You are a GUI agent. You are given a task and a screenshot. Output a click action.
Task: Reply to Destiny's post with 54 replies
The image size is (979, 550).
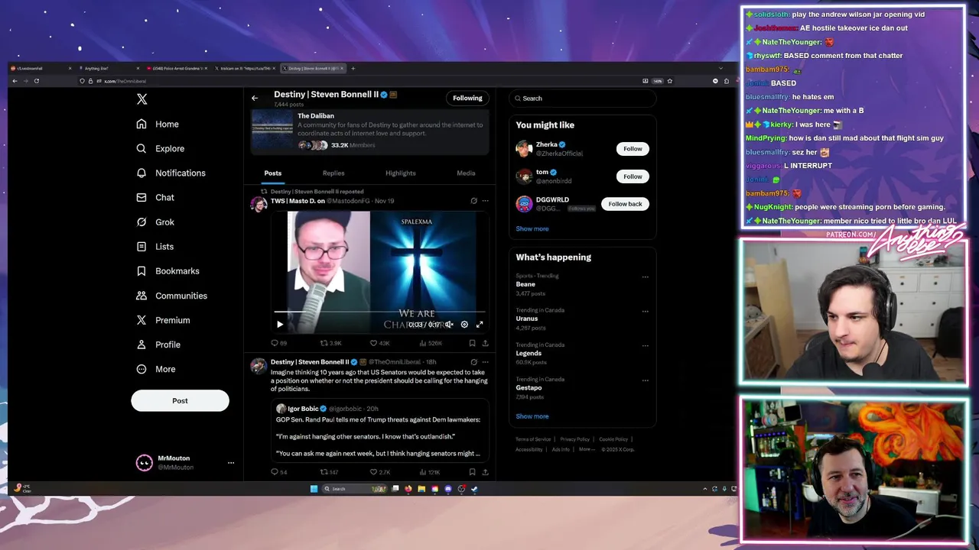279,472
